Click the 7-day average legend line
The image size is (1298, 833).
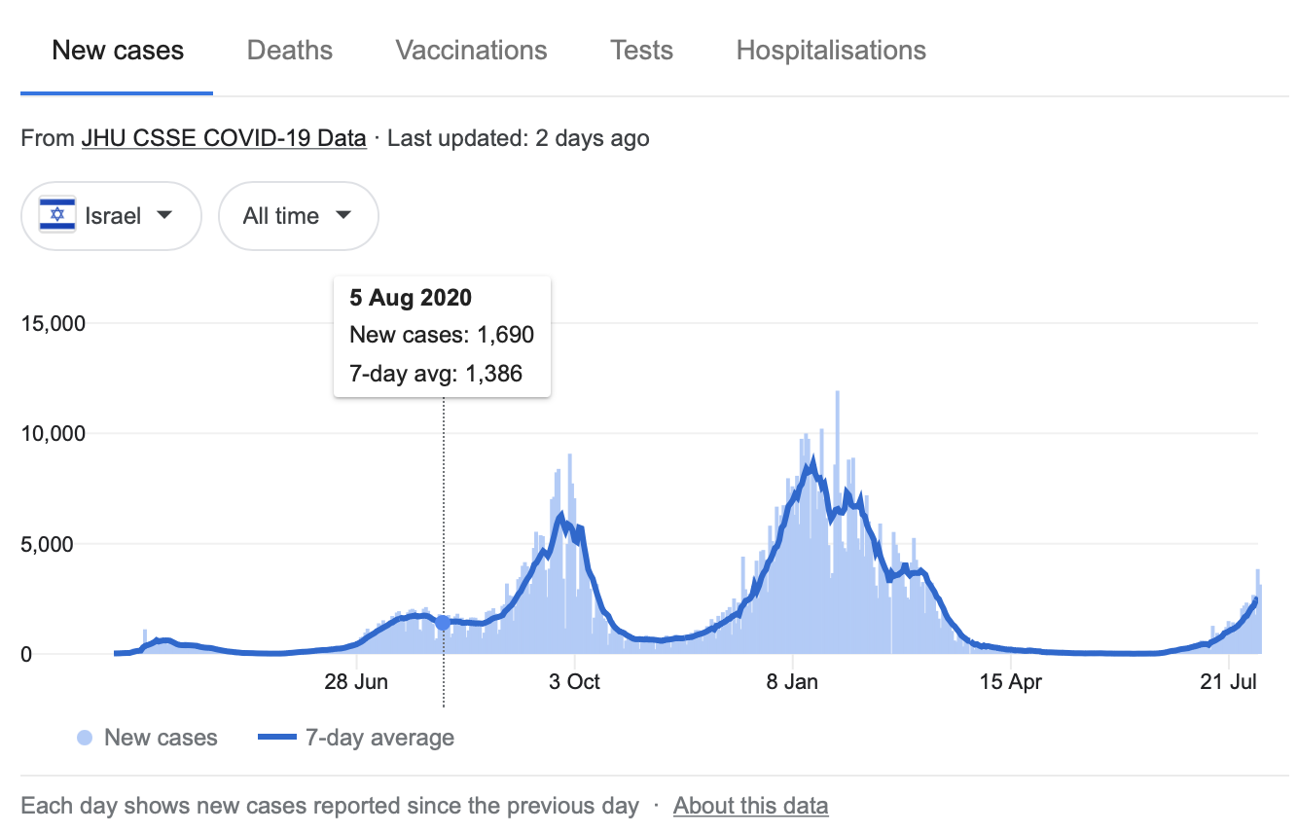276,739
